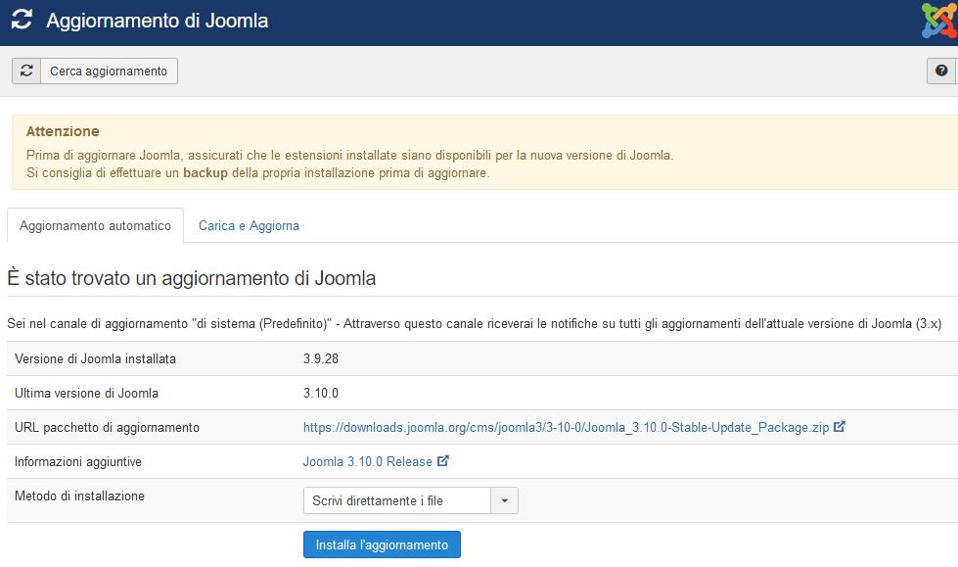Click external link icon beside Joomla 3.10.0 Release
The image size is (958, 567).
(445, 461)
